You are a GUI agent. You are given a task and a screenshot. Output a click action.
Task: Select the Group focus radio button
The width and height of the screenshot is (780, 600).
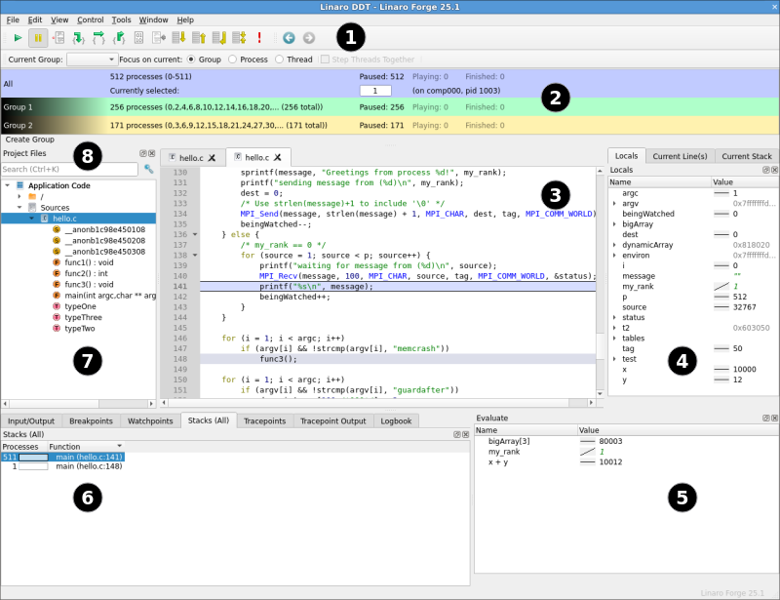click(190, 60)
